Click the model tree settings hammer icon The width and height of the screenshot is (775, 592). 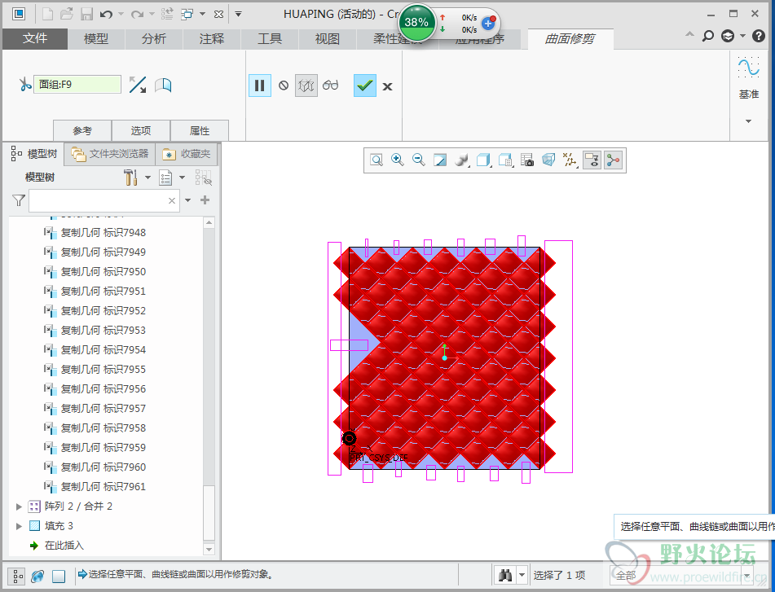click(x=131, y=178)
